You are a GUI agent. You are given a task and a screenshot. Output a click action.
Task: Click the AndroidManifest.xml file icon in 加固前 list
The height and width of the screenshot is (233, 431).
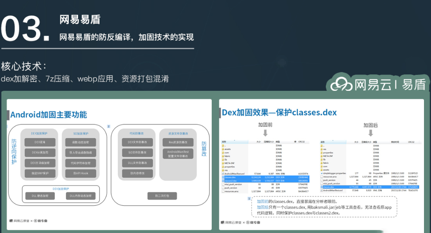coord(223,174)
